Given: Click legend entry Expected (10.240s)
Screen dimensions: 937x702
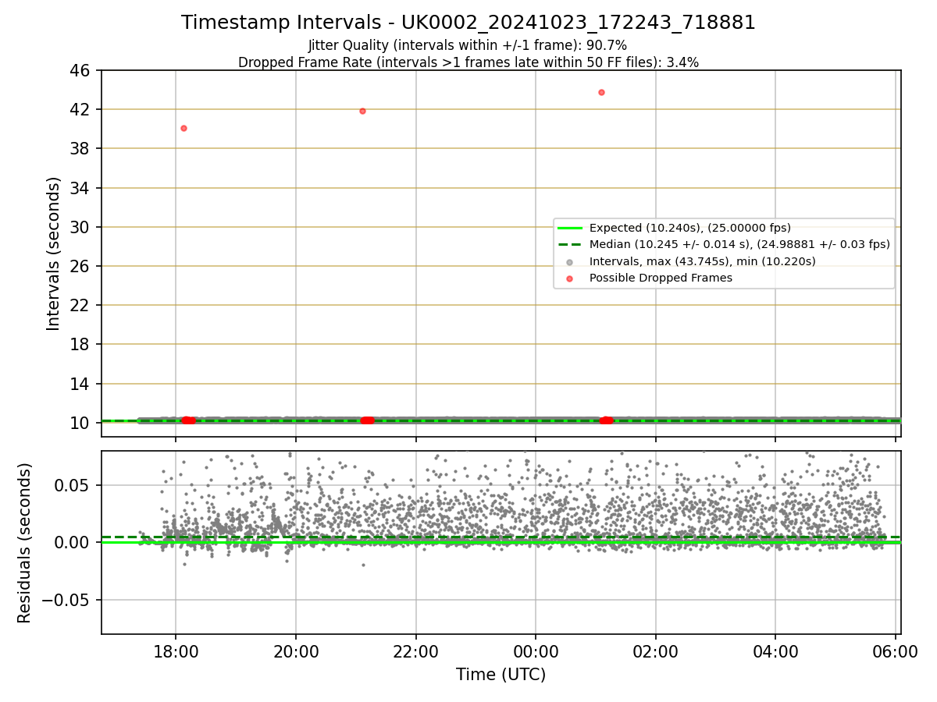Looking at the screenshot, I should click(x=689, y=228).
